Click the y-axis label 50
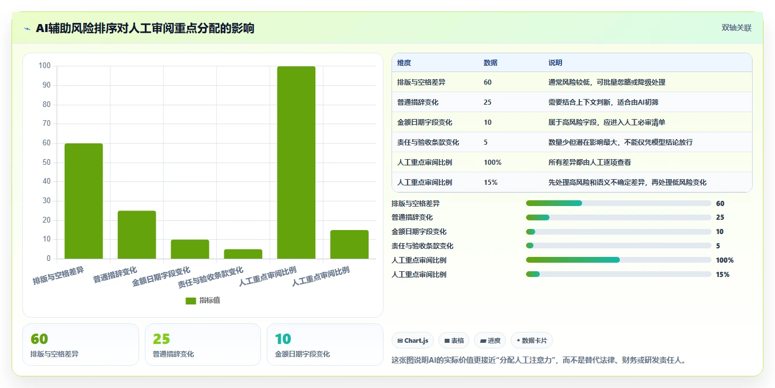Screen dimensions: 775x388 coord(46,162)
